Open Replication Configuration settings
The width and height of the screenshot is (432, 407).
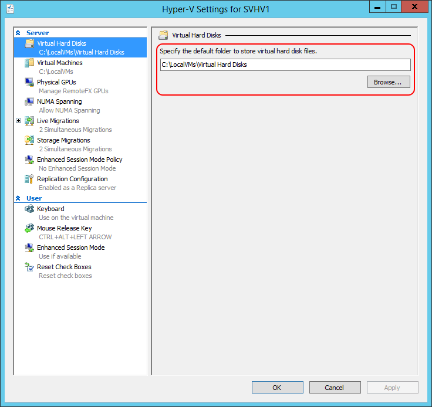click(72, 179)
